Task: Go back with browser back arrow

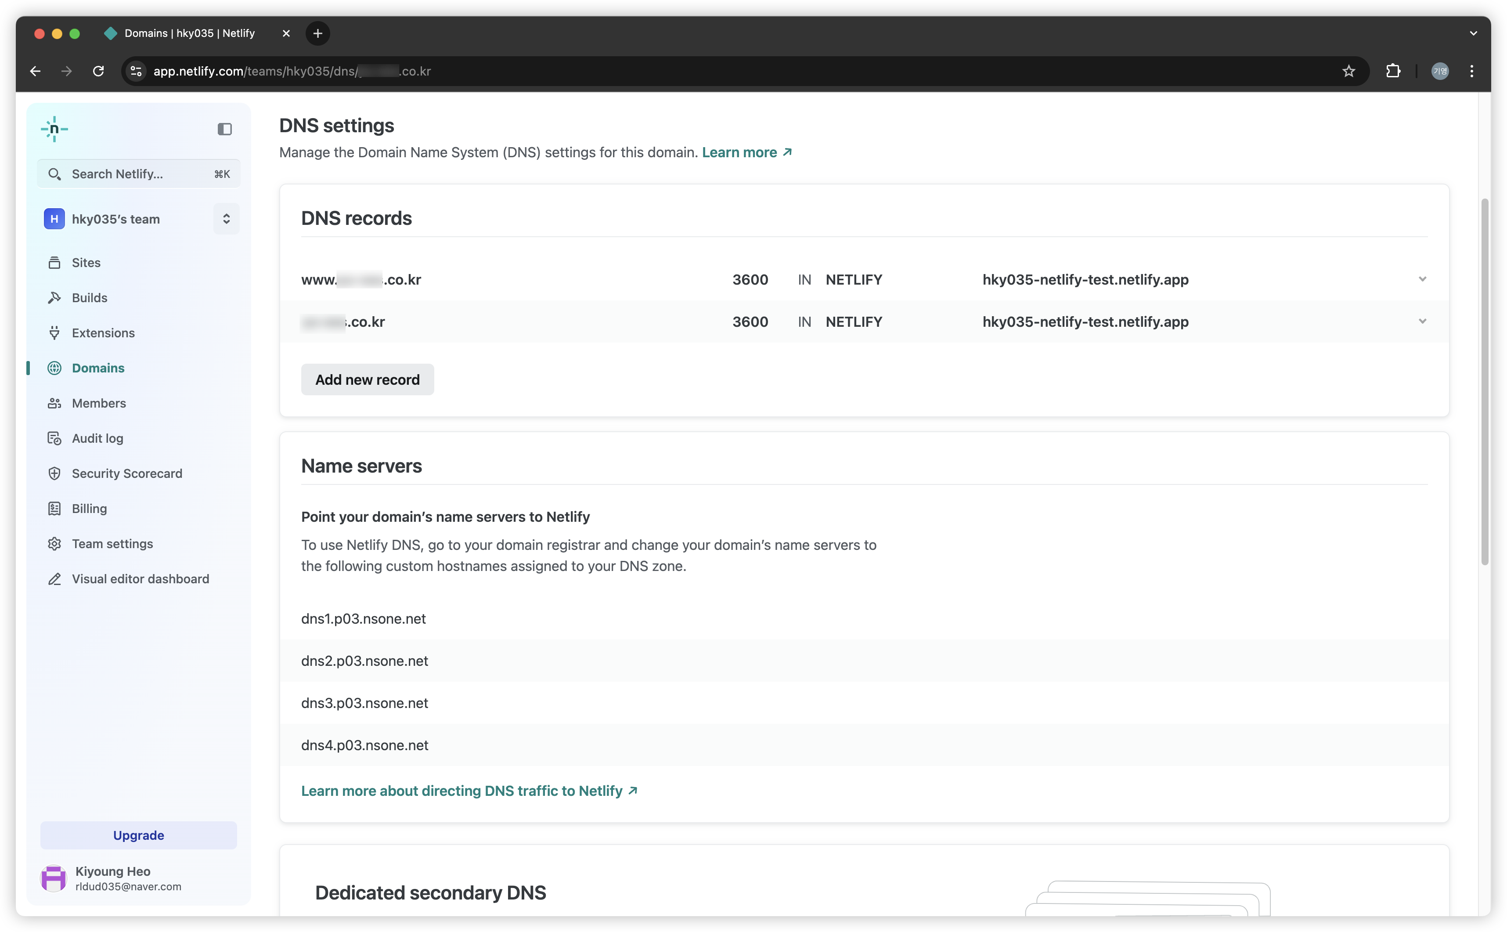Action: [x=35, y=71]
